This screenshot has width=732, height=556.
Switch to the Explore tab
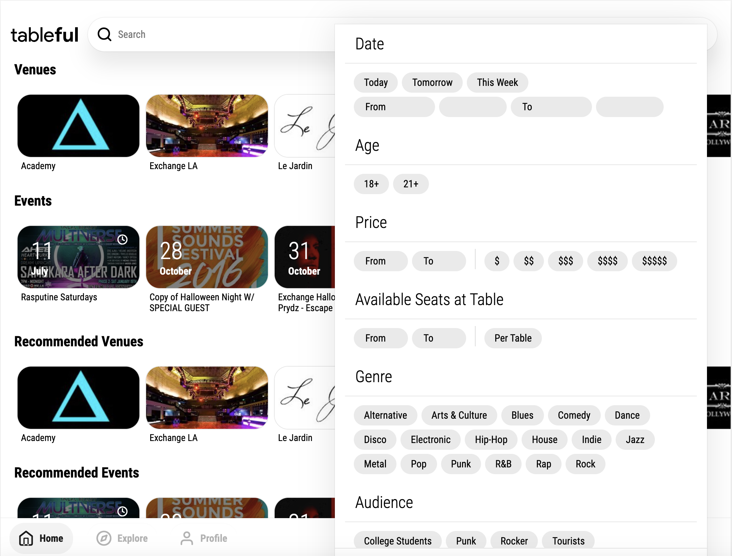coord(132,538)
